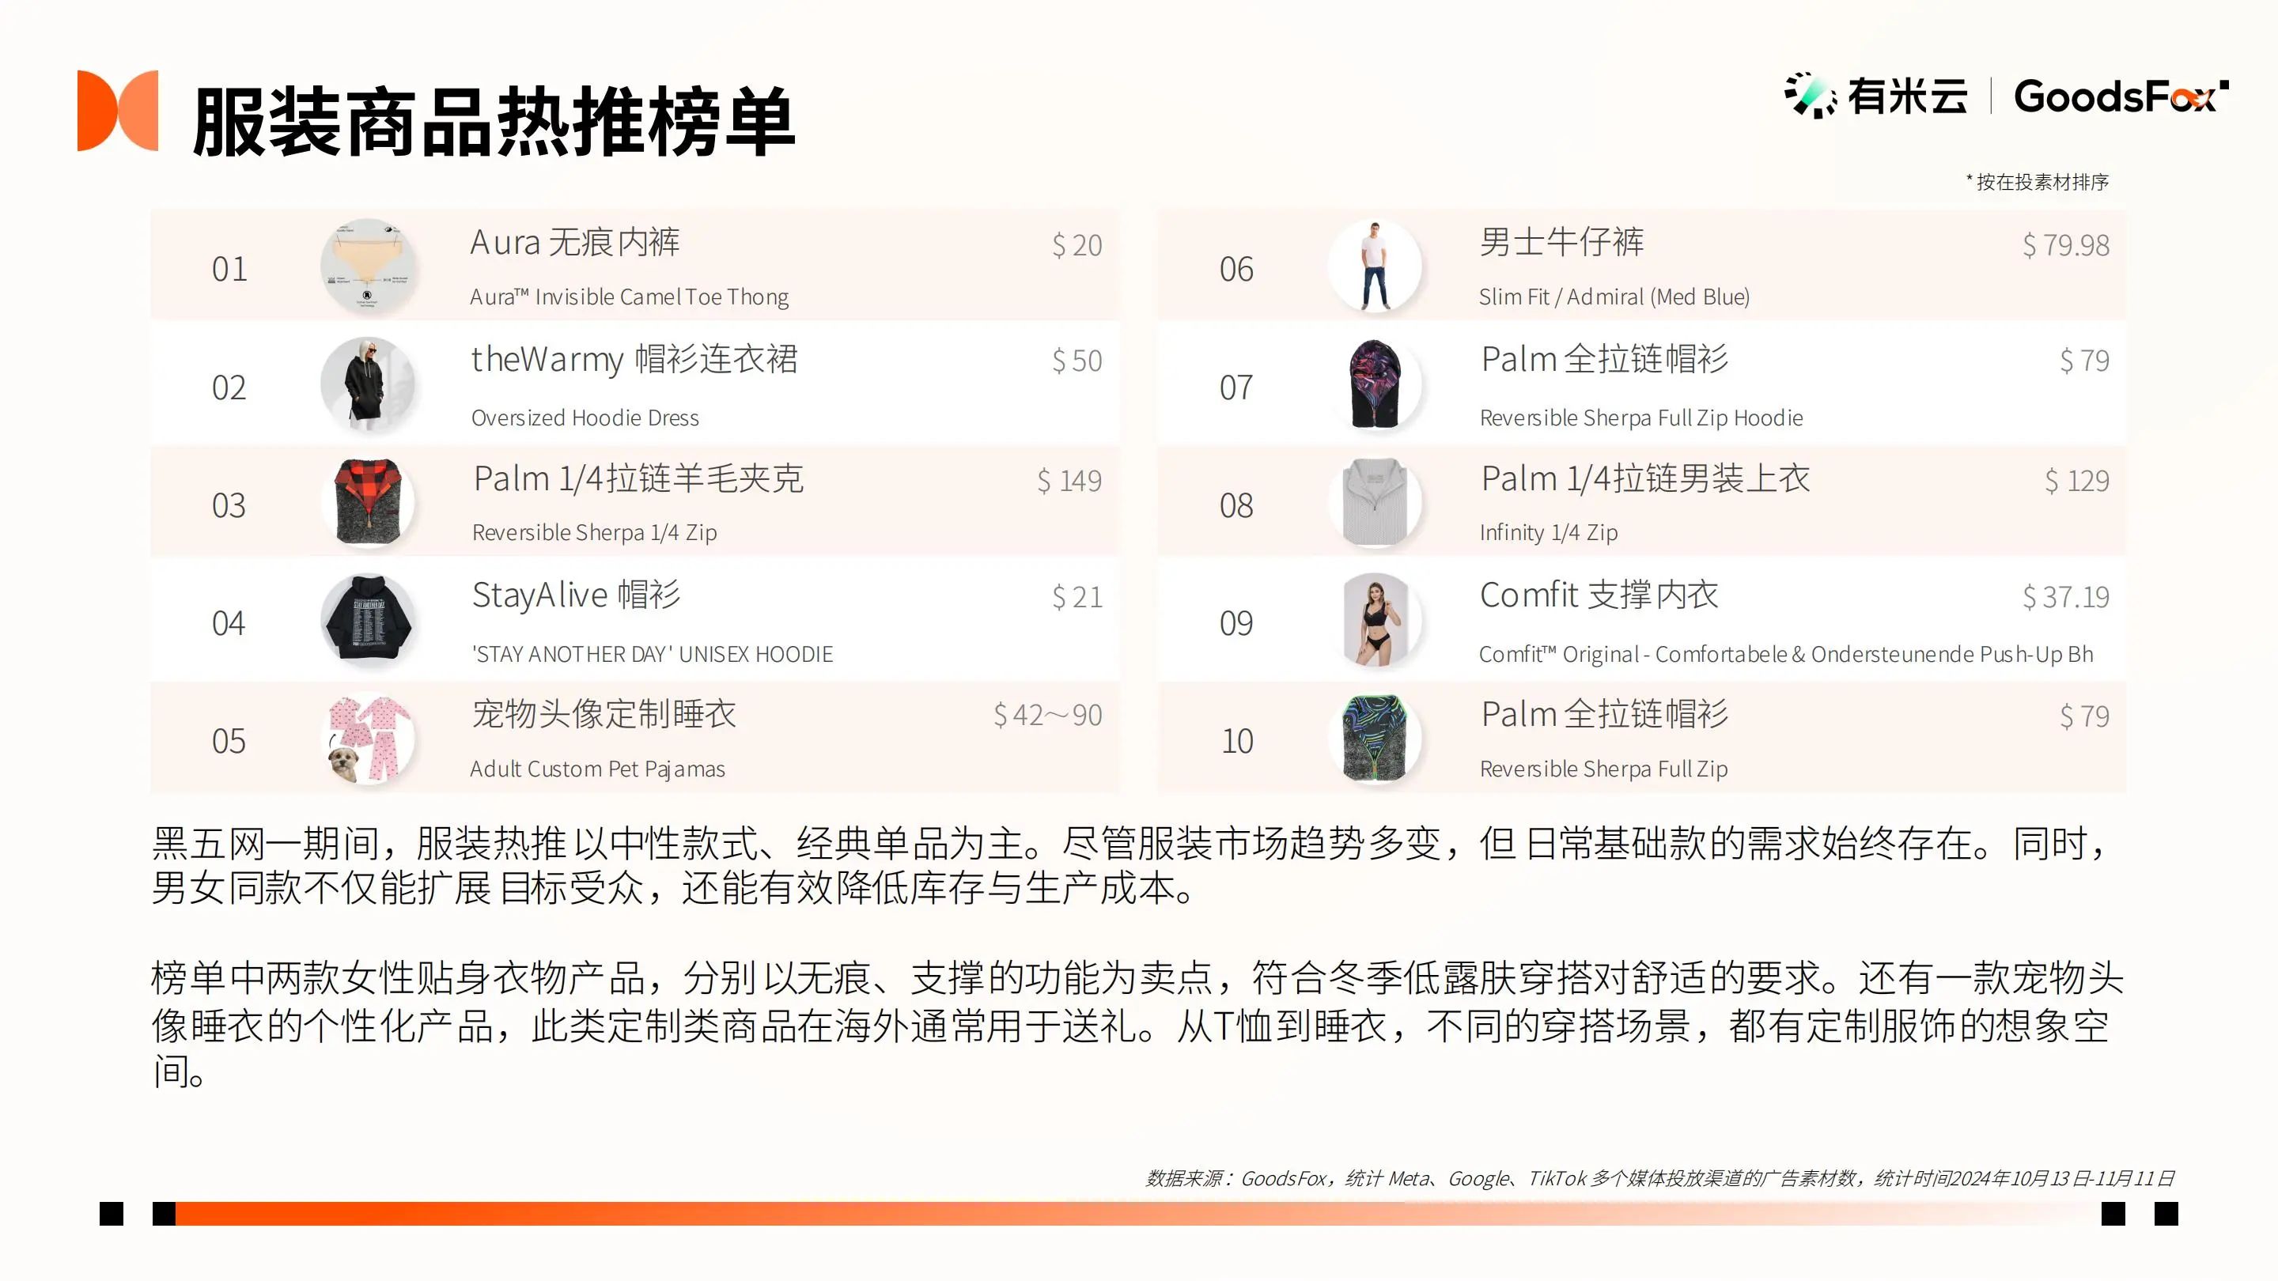The image size is (2278, 1281).
Task: Select product name 男士牛仔裤
Action: pyautogui.click(x=1561, y=242)
